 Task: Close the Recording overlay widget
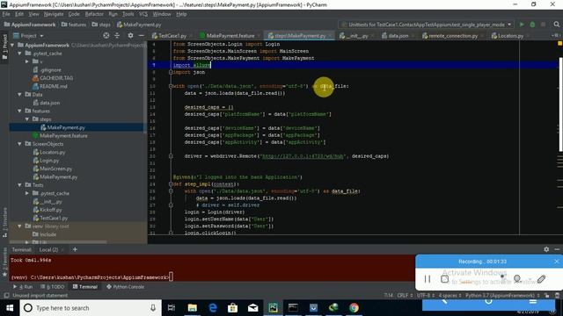click(x=557, y=262)
